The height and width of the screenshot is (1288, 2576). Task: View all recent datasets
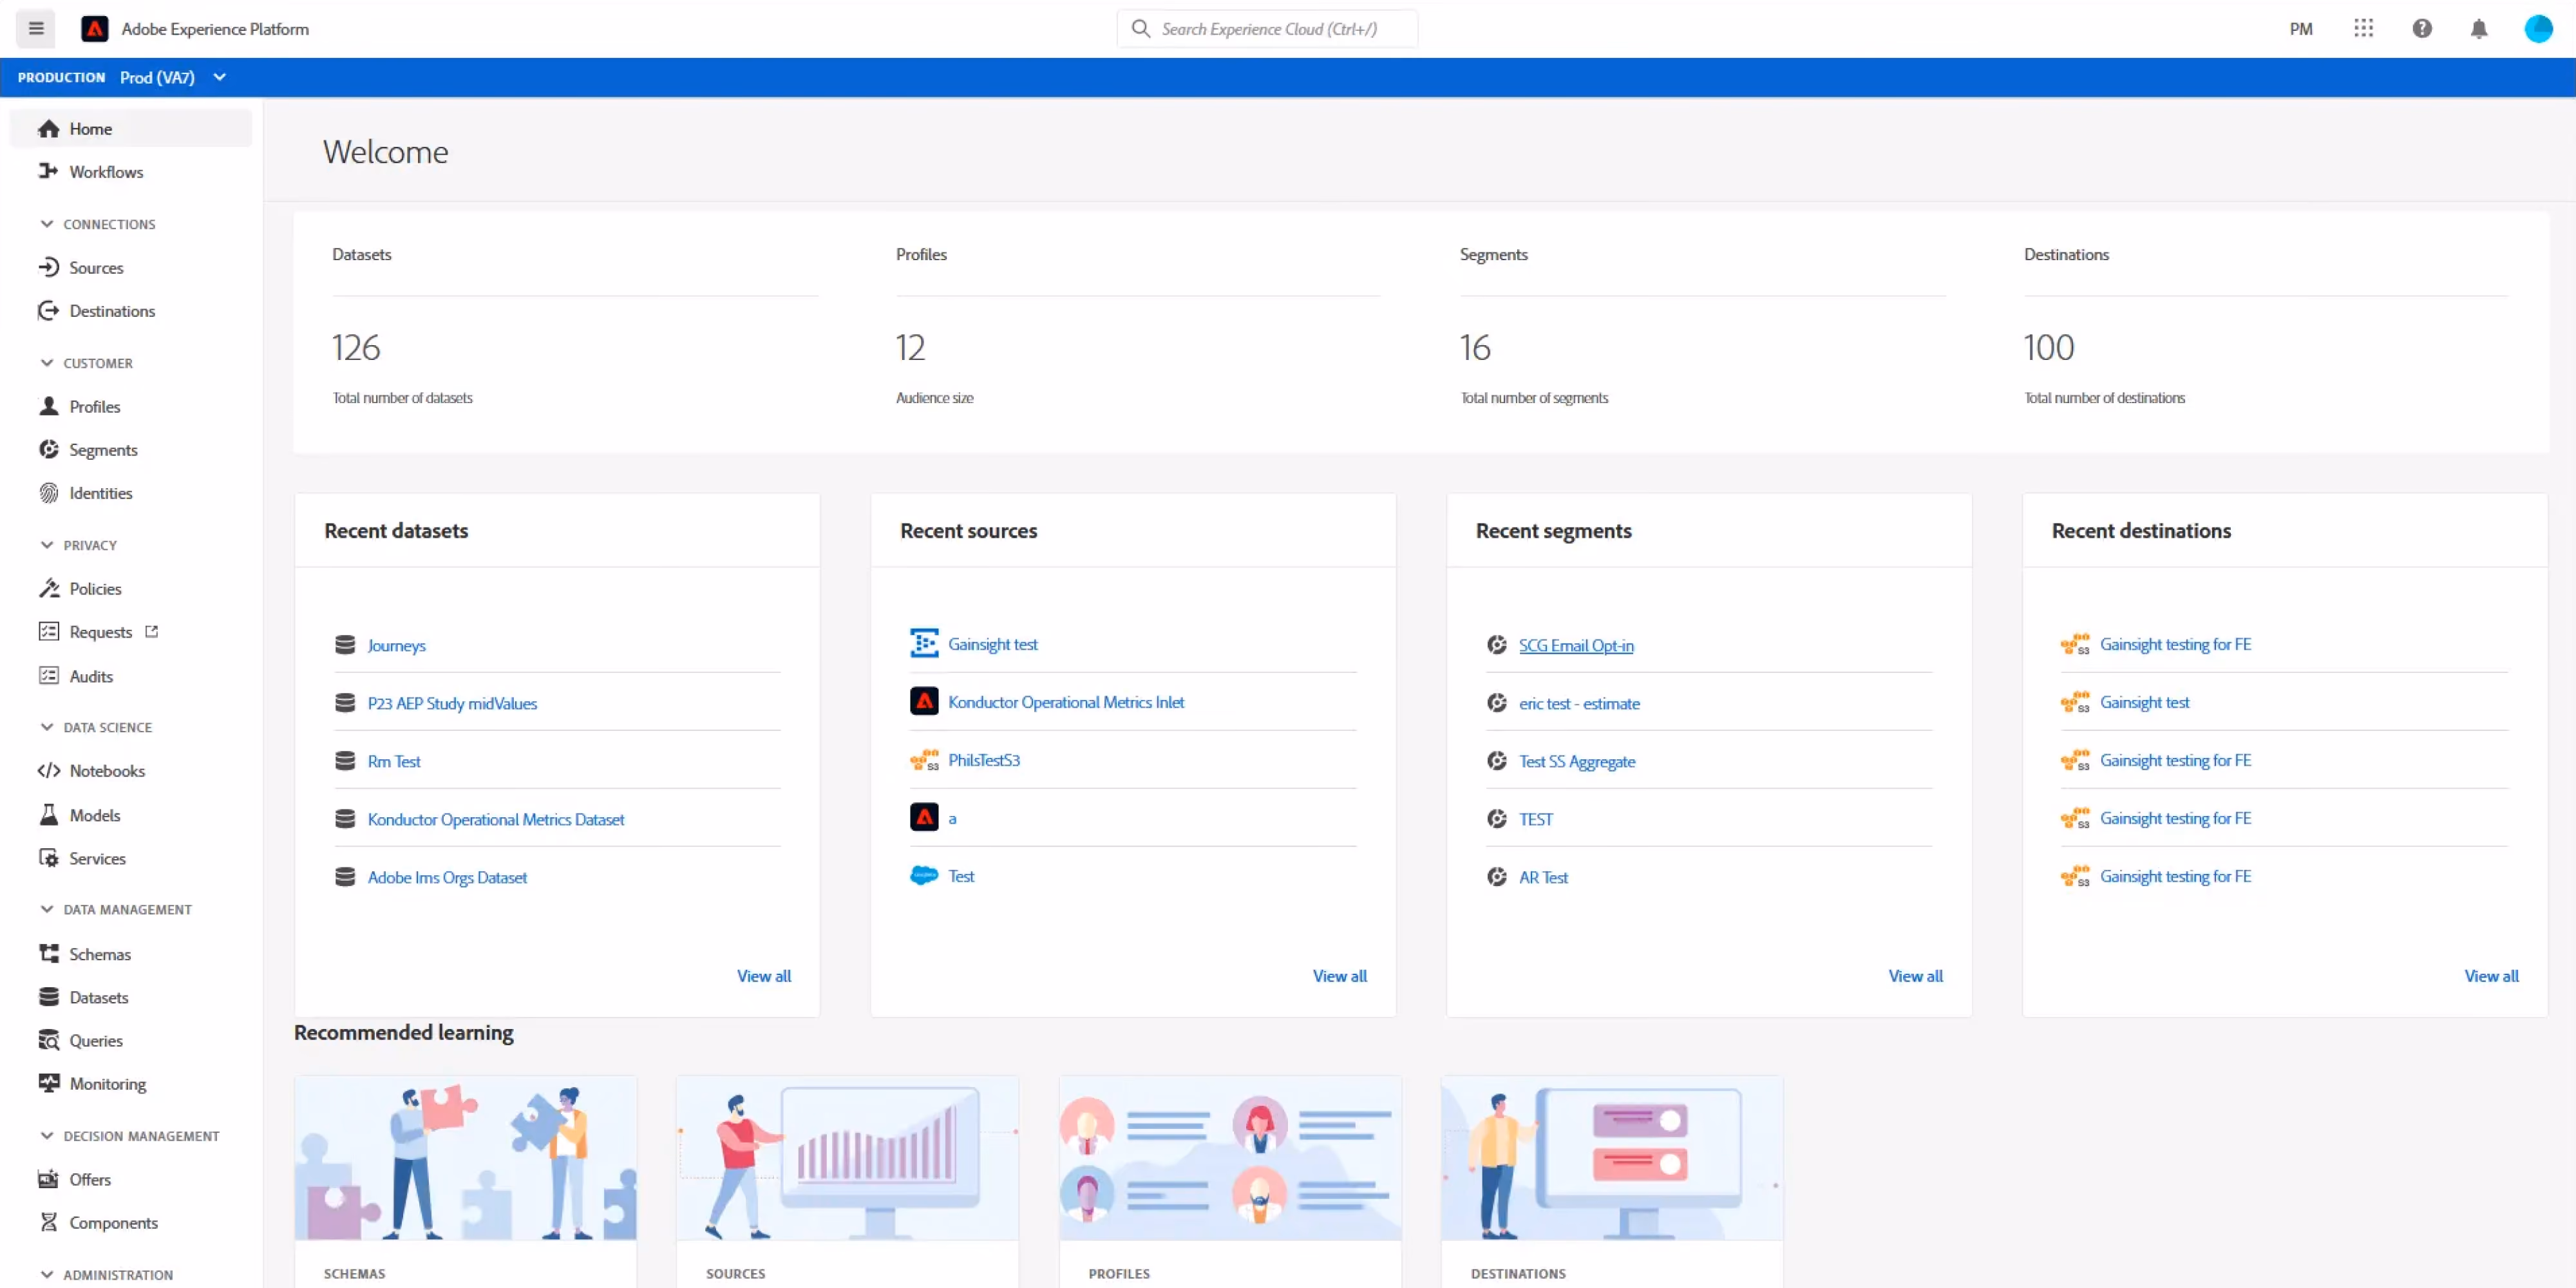763,976
